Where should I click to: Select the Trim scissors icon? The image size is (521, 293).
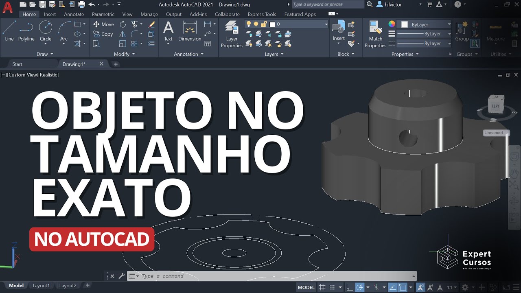(x=134, y=24)
